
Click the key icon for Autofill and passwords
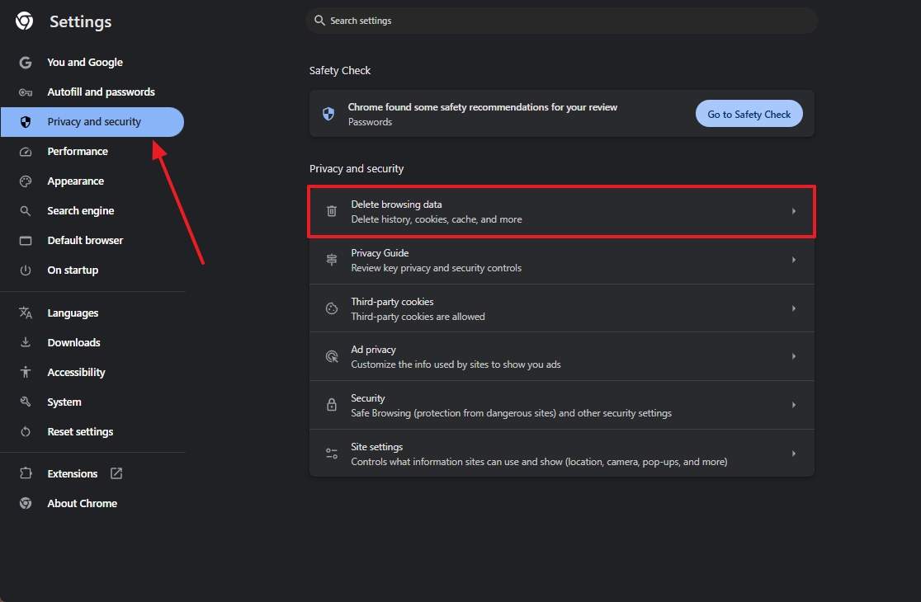[26, 92]
